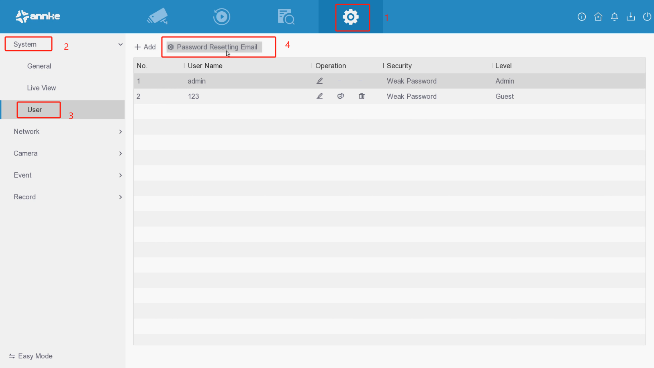Click the power shutdown icon
The image size is (654, 368).
click(x=647, y=16)
